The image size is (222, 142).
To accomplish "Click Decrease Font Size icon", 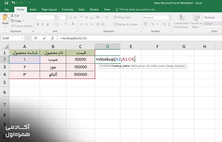I will coord(75,18).
